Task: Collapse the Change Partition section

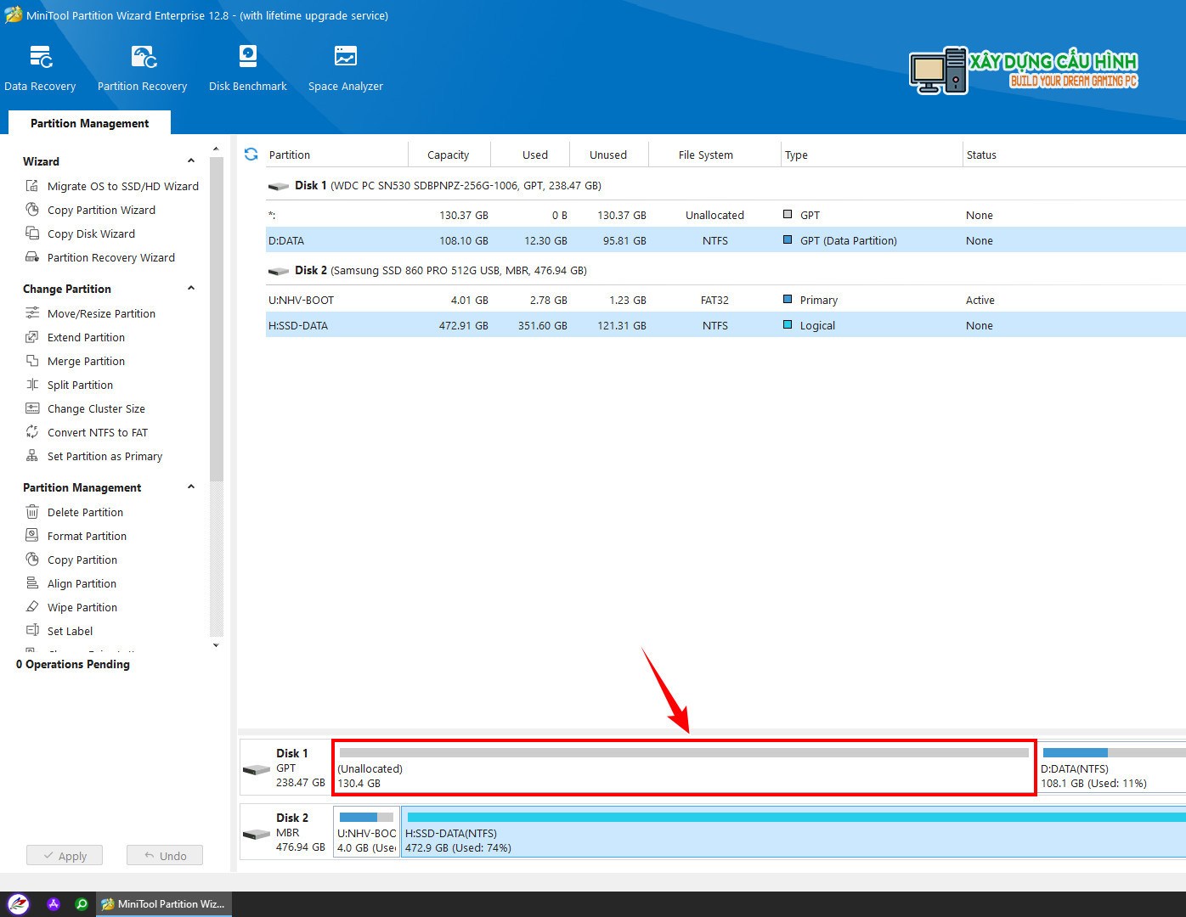Action: (191, 288)
